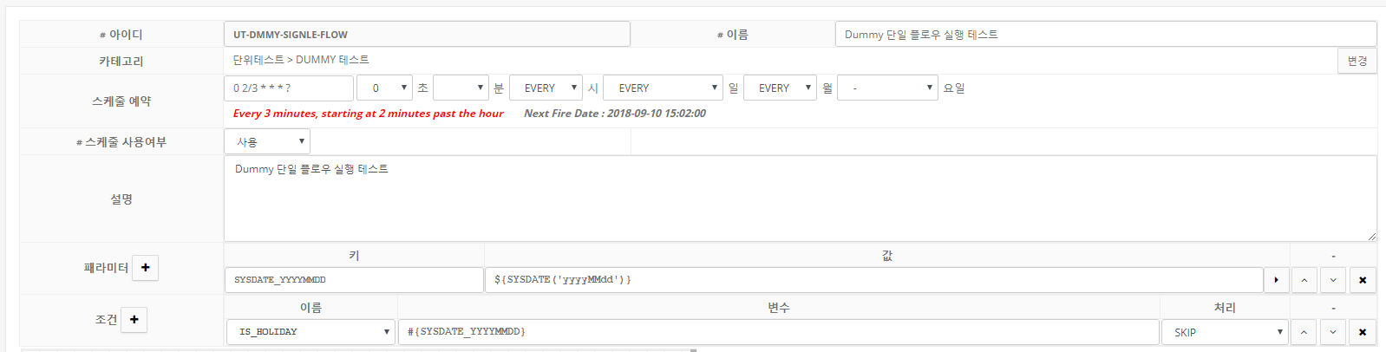
Task: Open the month (월) EVERY dropdown
Action: click(x=780, y=88)
